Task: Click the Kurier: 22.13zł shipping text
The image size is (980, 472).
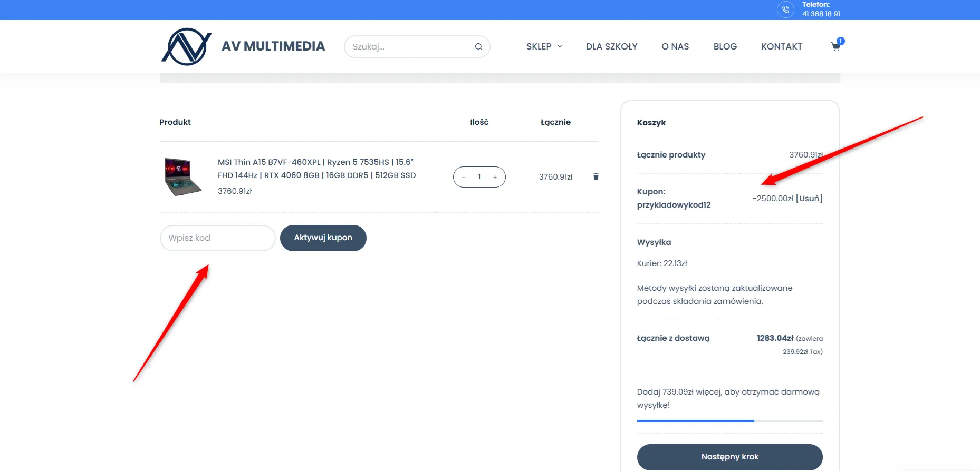Action: [x=662, y=263]
